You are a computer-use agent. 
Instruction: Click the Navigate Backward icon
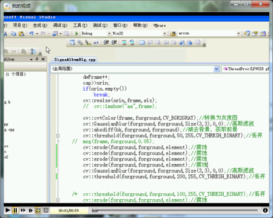point(55,33)
